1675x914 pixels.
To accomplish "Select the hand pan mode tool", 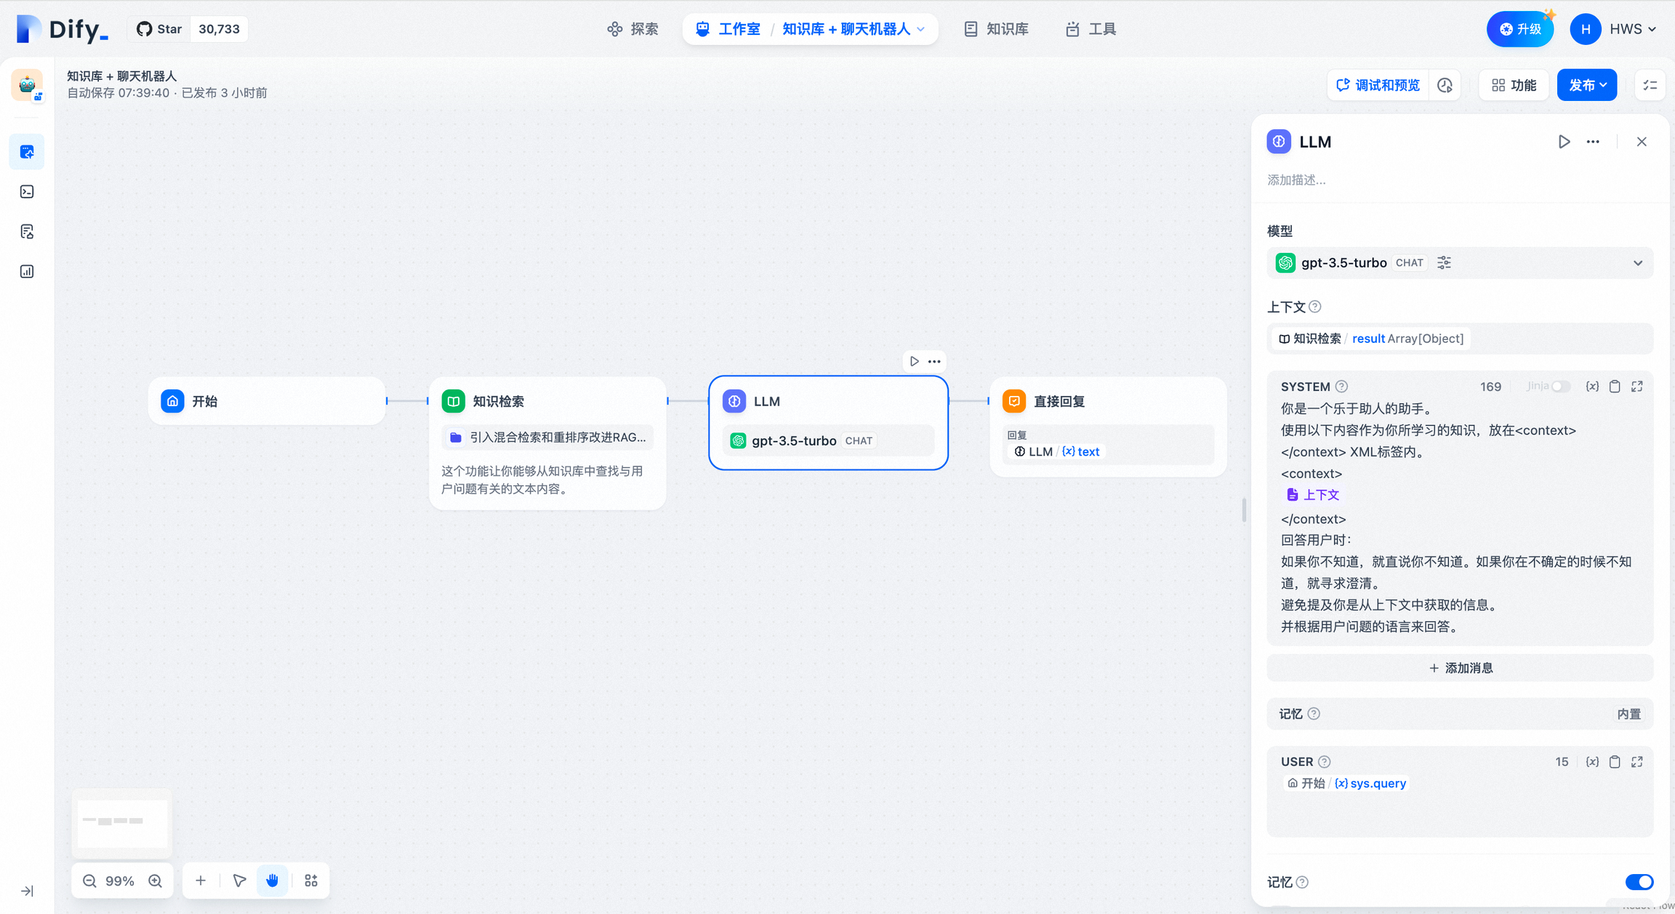I will pos(273,880).
